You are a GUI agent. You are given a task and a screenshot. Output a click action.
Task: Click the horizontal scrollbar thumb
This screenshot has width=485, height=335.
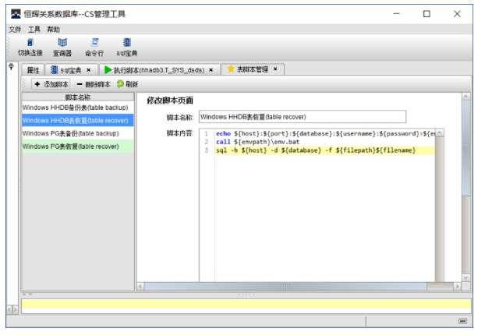tap(285, 287)
